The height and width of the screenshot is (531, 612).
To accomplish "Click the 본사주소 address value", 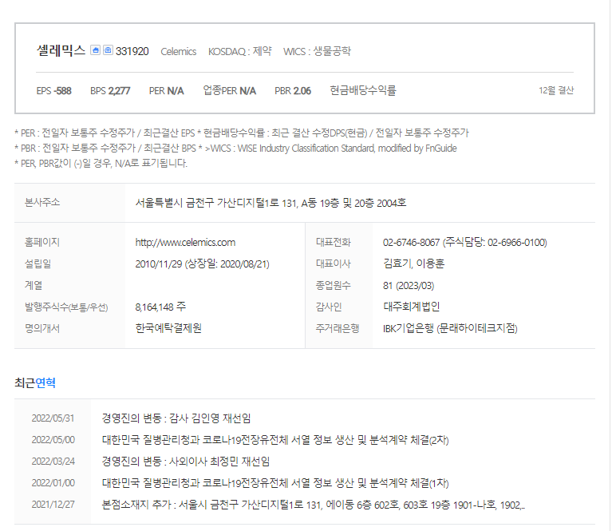I will point(270,203).
